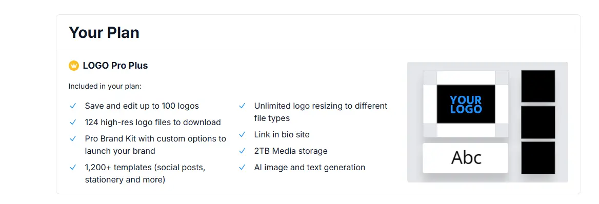Click the AI image and text generation text
This screenshot has height=204, width=599.
[309, 167]
